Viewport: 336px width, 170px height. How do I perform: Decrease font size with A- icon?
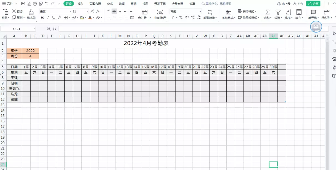(x=98, y=11)
